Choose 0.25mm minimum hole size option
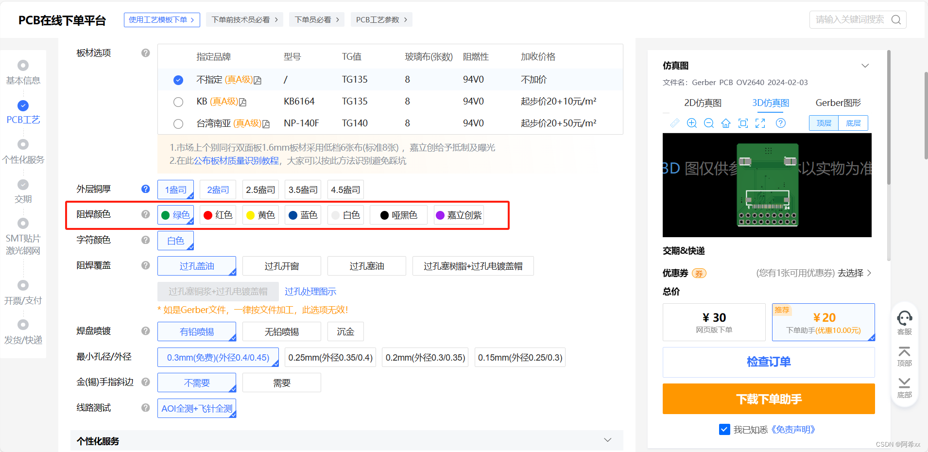928x452 pixels. click(x=330, y=357)
